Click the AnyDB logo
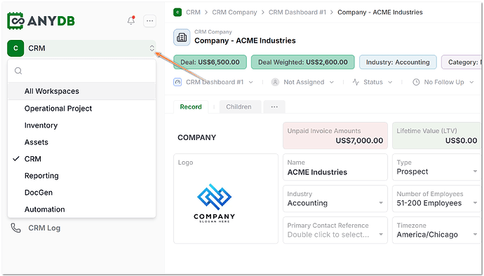This screenshot has width=484, height=276. [41, 21]
